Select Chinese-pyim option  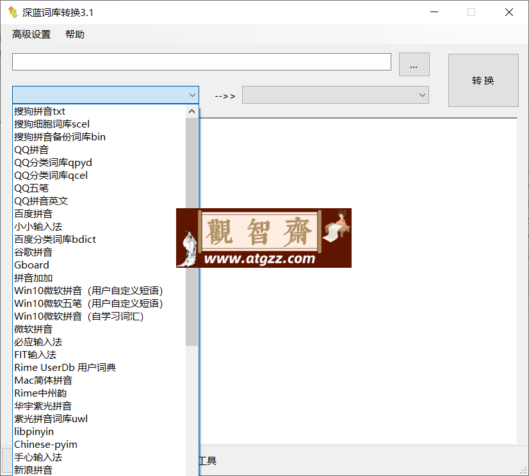click(x=99, y=445)
